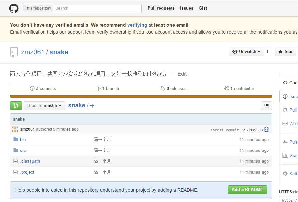
Task: Open the Branch: master selector
Action: click(x=44, y=106)
